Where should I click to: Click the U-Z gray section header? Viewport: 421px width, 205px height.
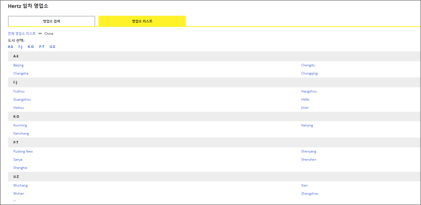point(214,177)
